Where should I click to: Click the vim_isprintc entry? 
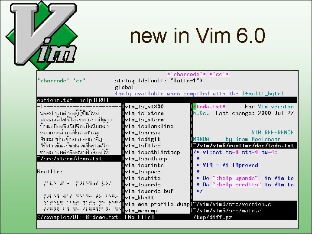[x=144, y=165]
